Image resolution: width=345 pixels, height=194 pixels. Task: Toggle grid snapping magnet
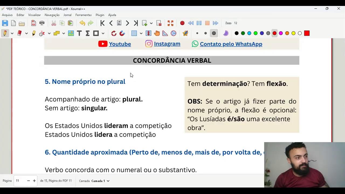[x=122, y=33]
